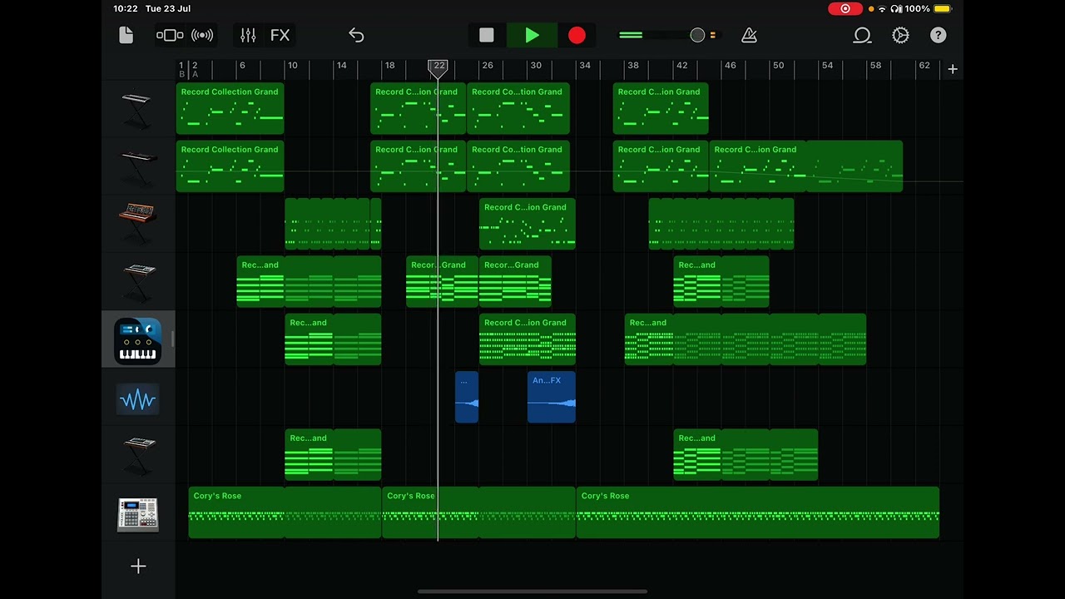Select the second keyboard track header

(138, 166)
